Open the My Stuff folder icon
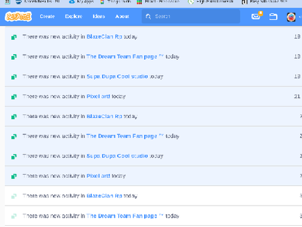 273,16
